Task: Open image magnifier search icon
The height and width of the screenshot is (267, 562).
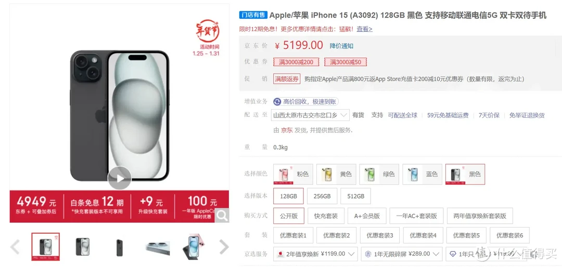Action: point(222,215)
